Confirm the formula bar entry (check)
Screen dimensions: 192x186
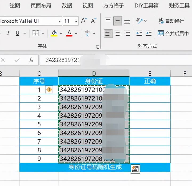tap(17, 60)
